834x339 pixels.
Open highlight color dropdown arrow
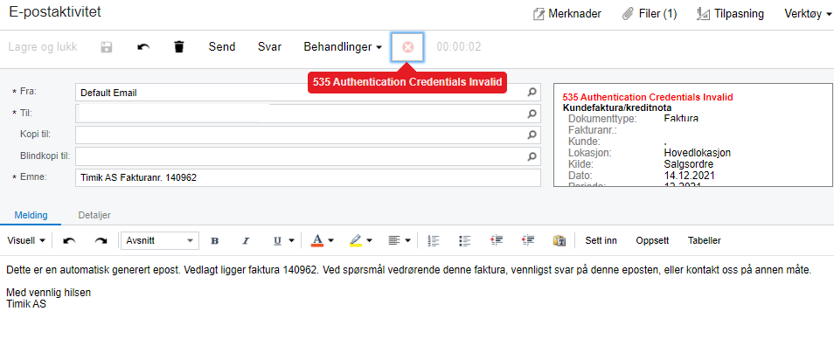pos(370,240)
